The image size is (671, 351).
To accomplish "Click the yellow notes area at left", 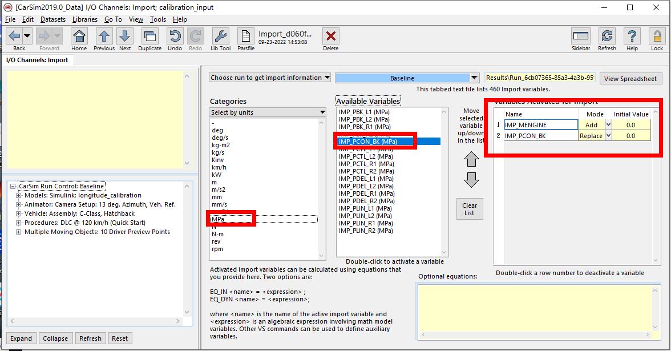I will (95, 120).
